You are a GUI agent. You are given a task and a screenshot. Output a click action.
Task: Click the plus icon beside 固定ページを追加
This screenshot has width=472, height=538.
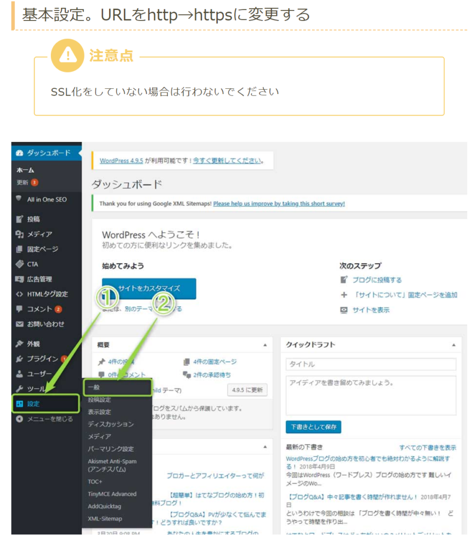(x=344, y=295)
